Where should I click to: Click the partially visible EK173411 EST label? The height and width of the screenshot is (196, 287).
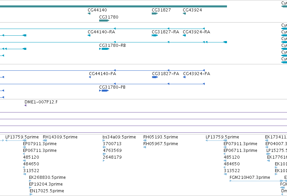tap(276, 137)
